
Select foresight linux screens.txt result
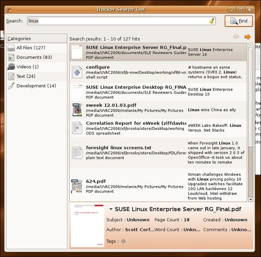click(x=158, y=153)
